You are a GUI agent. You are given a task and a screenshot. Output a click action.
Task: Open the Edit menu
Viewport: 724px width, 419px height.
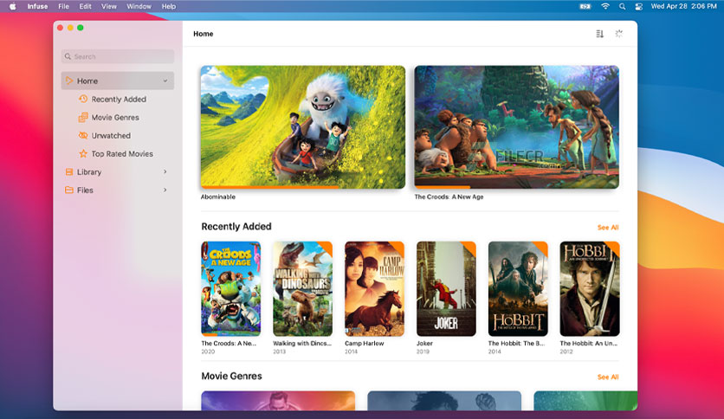(x=85, y=6)
